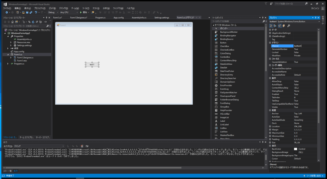Open the チーム エクスプローラー bottom tab
327x179 pixels.
[27, 137]
